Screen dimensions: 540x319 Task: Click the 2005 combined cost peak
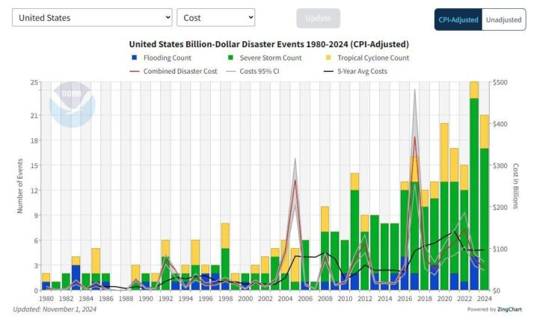click(x=295, y=179)
